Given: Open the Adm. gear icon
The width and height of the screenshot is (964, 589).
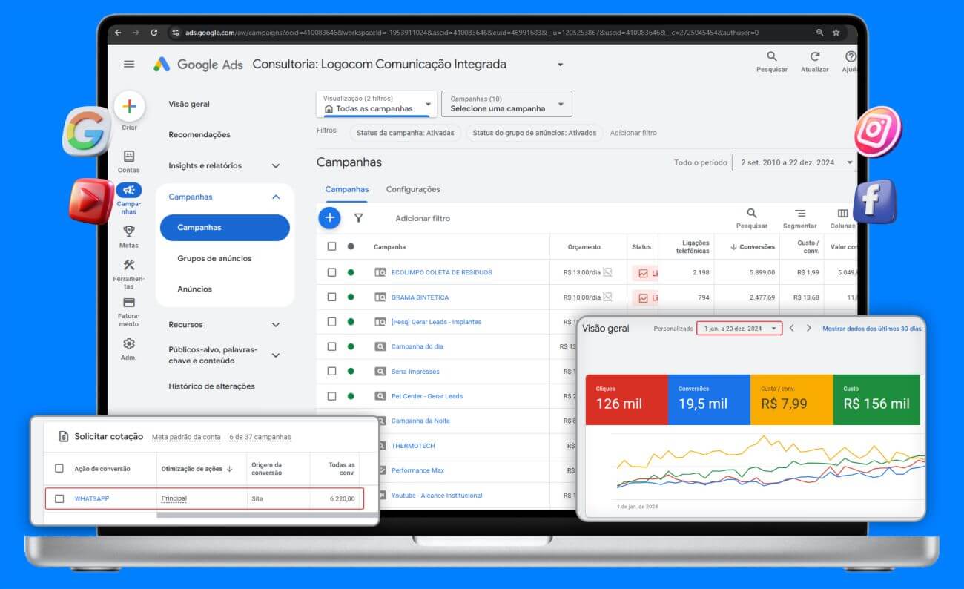Looking at the screenshot, I should (129, 343).
